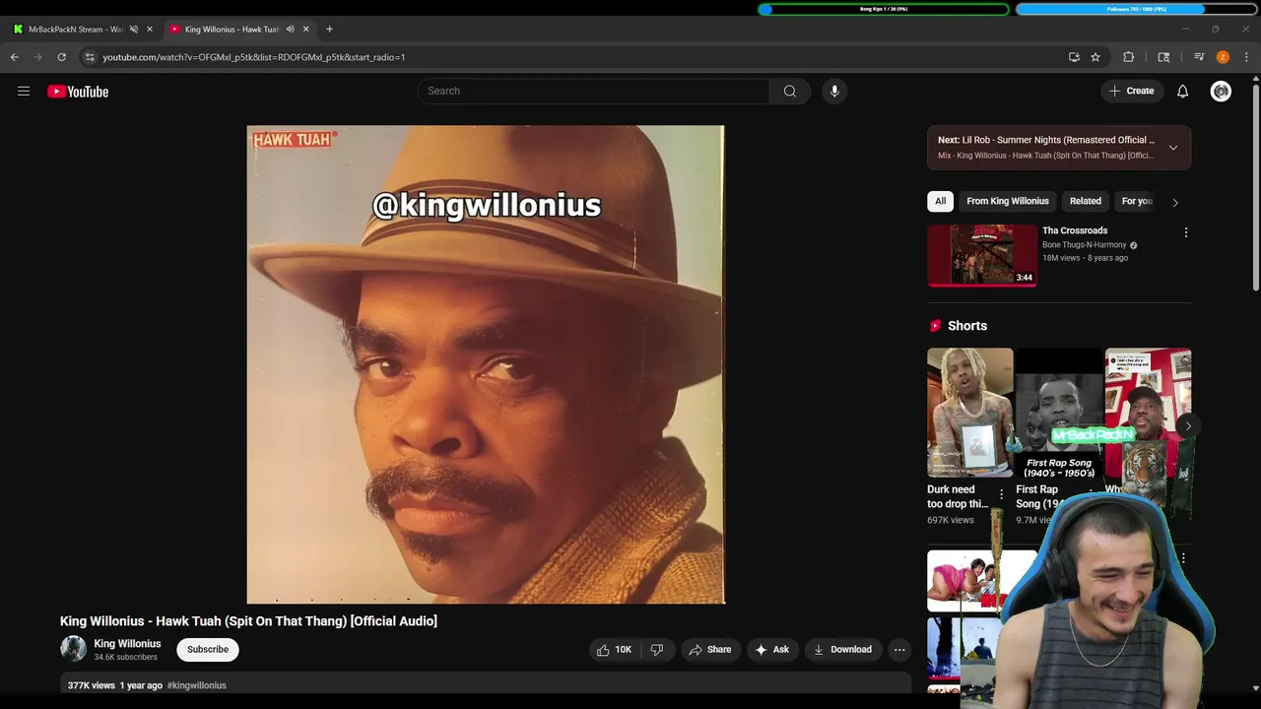
Task: Reload the current page
Action: (61, 57)
